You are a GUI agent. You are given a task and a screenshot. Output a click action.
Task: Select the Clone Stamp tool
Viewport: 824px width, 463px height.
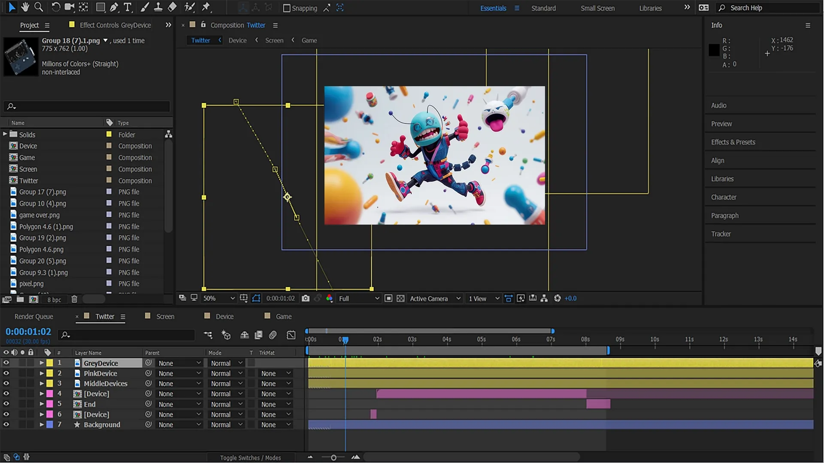(x=158, y=7)
